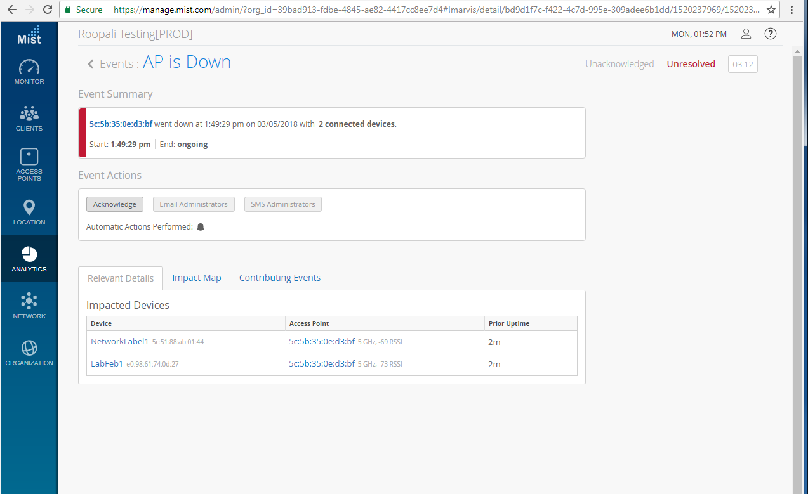Image resolution: width=808 pixels, height=494 pixels.
Task: Open the Location pin section
Action: pyautogui.click(x=29, y=212)
